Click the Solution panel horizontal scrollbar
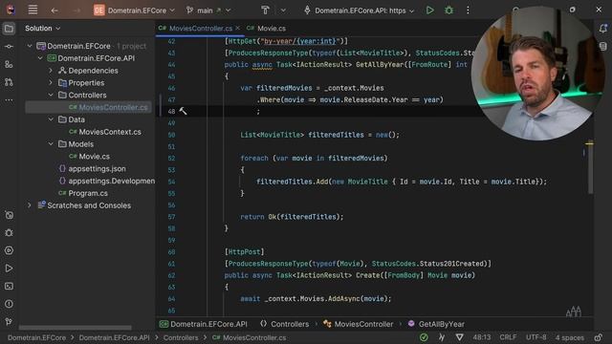 (75, 328)
